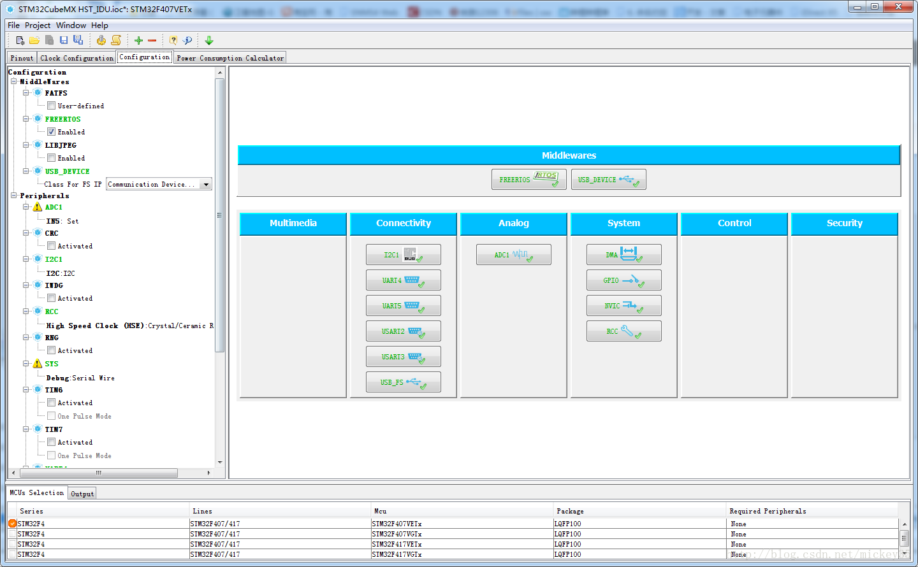Save the project with the floppy icon
918x567 pixels.
click(x=64, y=40)
